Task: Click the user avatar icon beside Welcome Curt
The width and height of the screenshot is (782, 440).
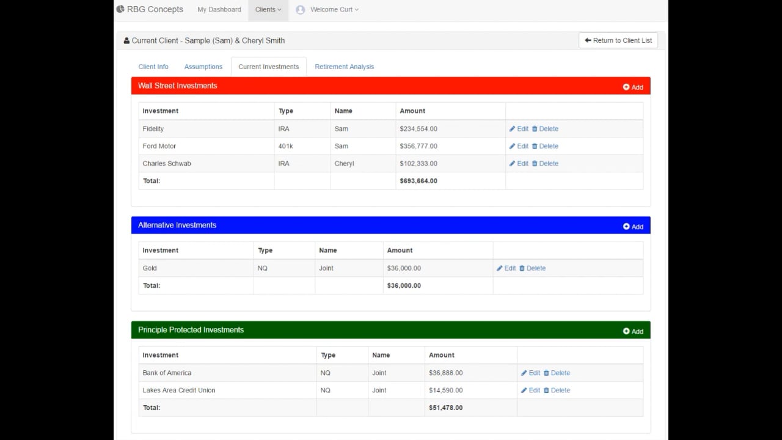Action: click(300, 10)
